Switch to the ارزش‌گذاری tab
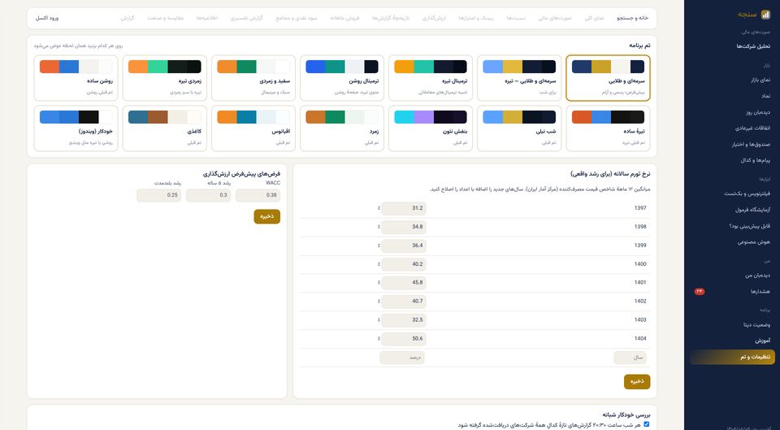 tap(434, 18)
